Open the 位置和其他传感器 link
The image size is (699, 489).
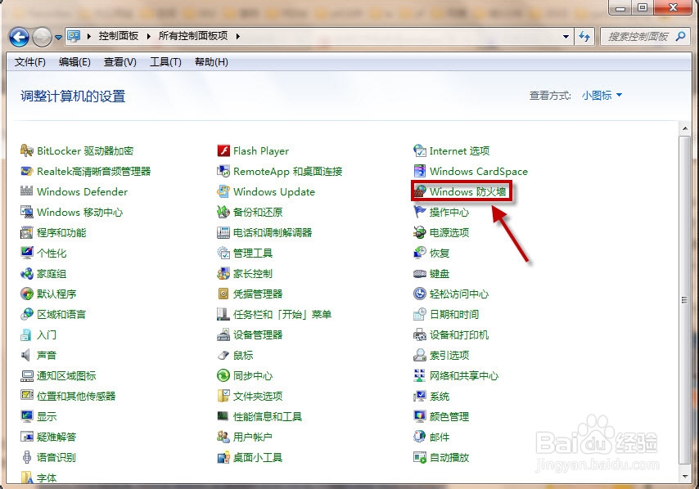[x=76, y=396]
